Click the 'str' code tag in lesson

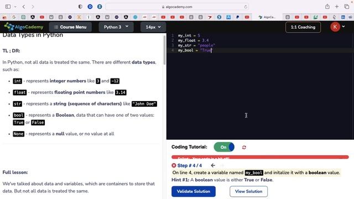point(17,104)
